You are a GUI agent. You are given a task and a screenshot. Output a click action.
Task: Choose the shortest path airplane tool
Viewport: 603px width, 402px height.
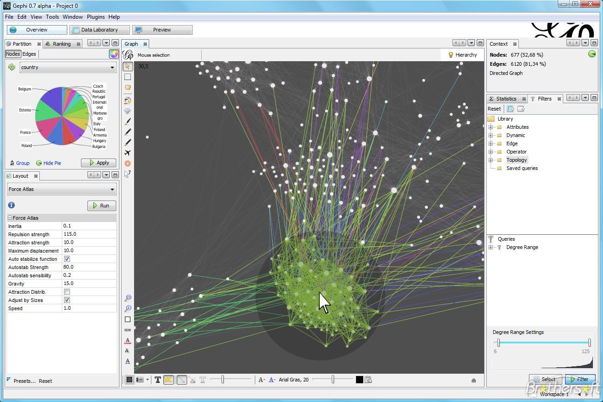128,153
